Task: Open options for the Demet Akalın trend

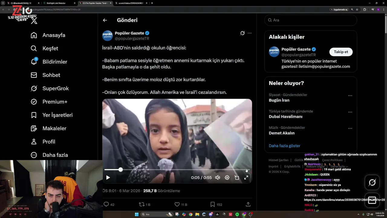Action: [350, 128]
